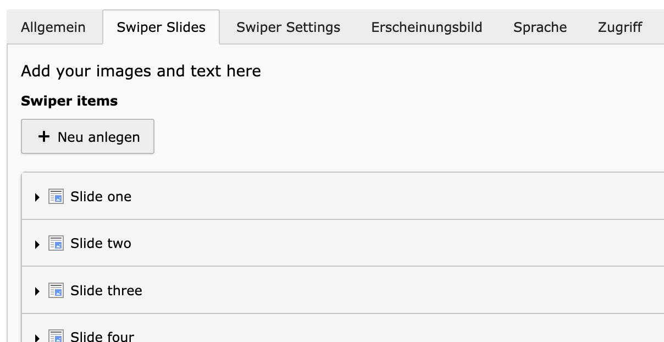Open the Swiper Settings tab
Screen dimensions: 664x342
(x=288, y=27)
